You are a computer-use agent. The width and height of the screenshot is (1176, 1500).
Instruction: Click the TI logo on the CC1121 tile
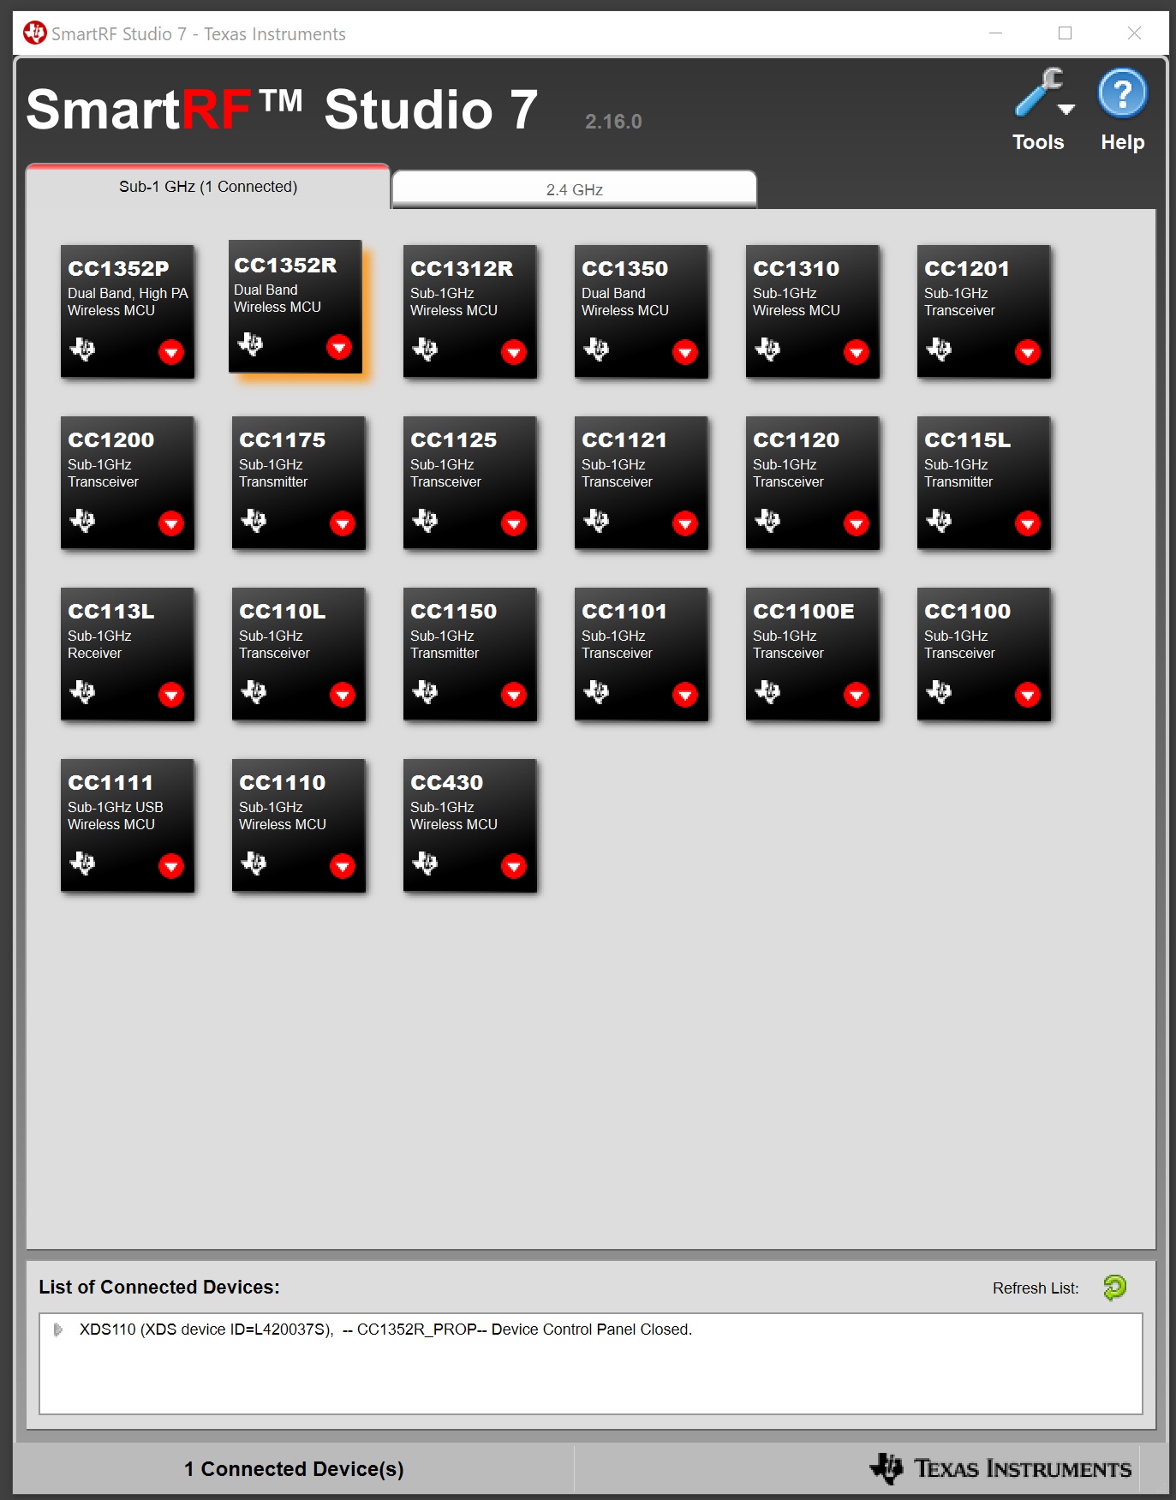[596, 520]
